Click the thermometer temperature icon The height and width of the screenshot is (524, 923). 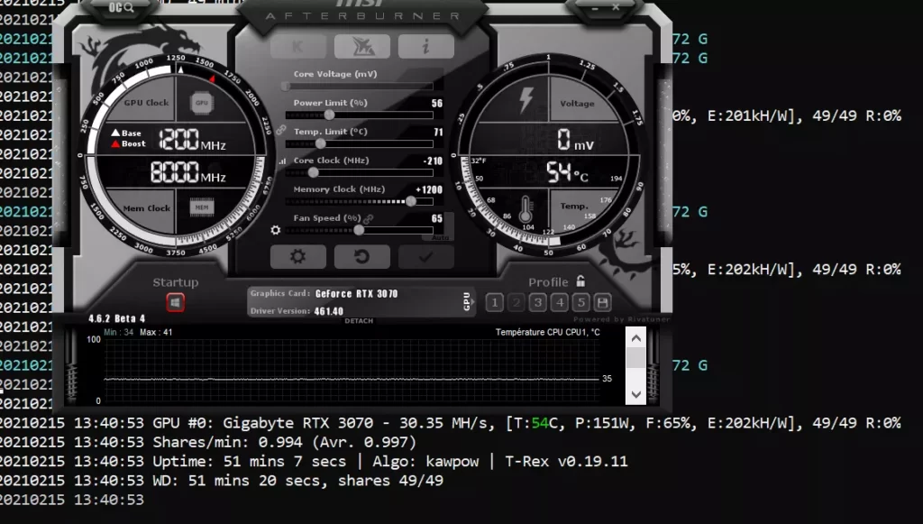pyautogui.click(x=526, y=209)
